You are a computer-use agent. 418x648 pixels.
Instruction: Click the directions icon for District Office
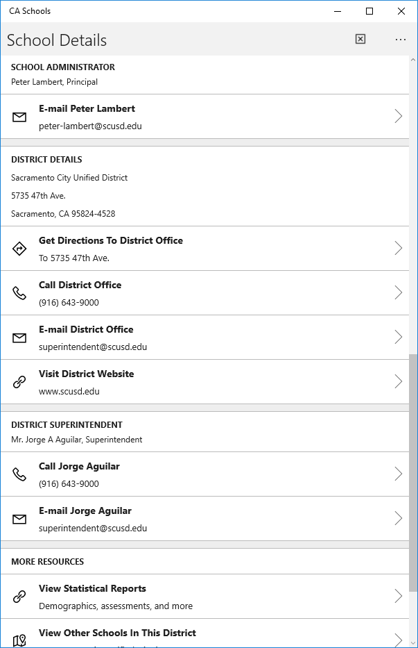[x=19, y=249]
